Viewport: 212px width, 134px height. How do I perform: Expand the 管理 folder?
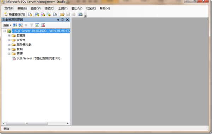9,54
